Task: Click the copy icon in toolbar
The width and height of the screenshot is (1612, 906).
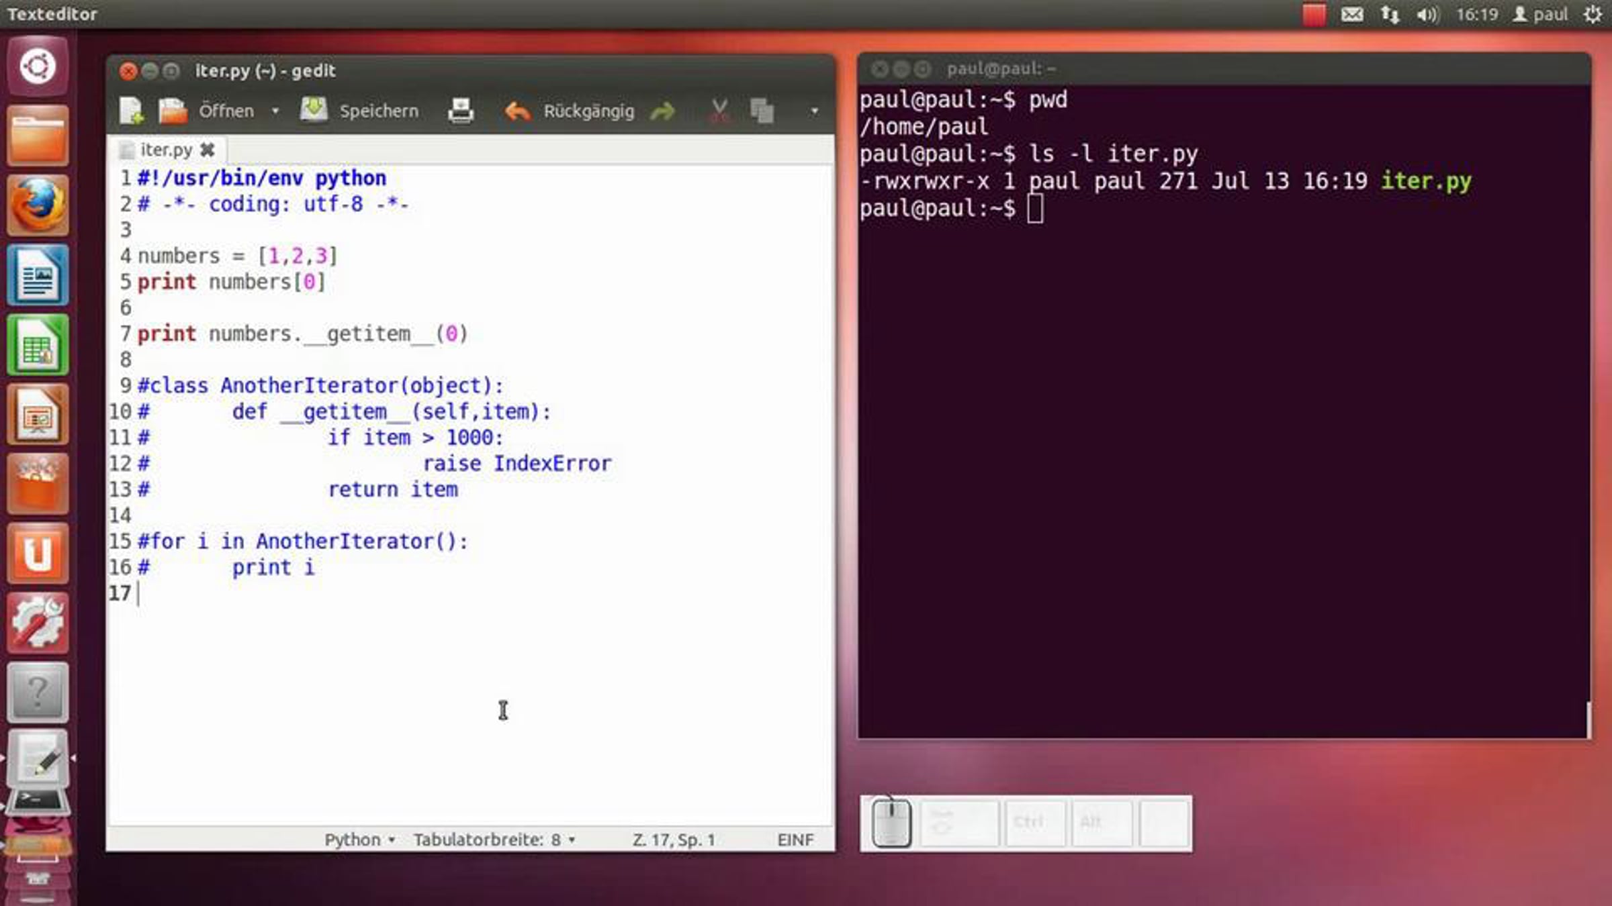Action: 762,111
